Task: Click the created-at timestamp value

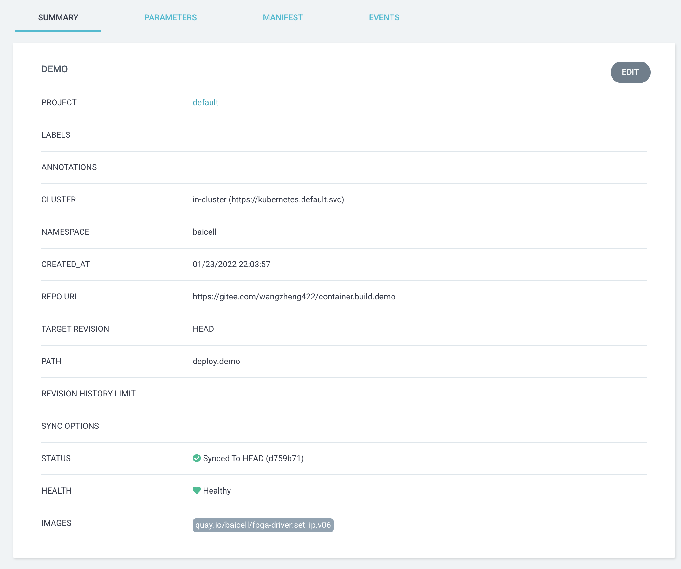Action: pyautogui.click(x=231, y=265)
